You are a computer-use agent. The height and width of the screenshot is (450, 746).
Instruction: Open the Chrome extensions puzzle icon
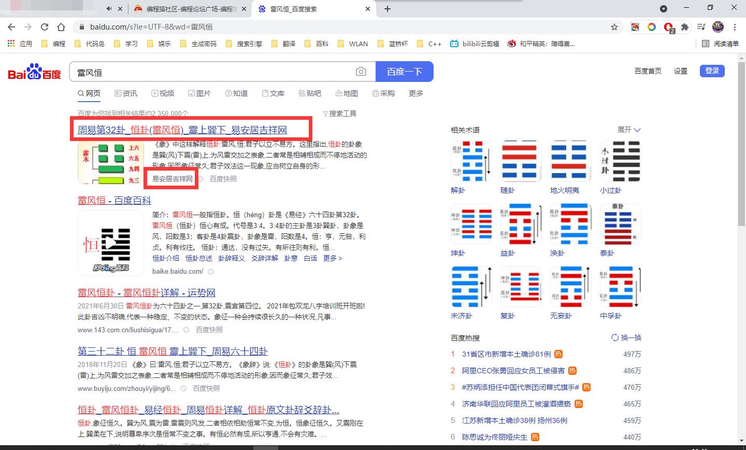pos(685,27)
